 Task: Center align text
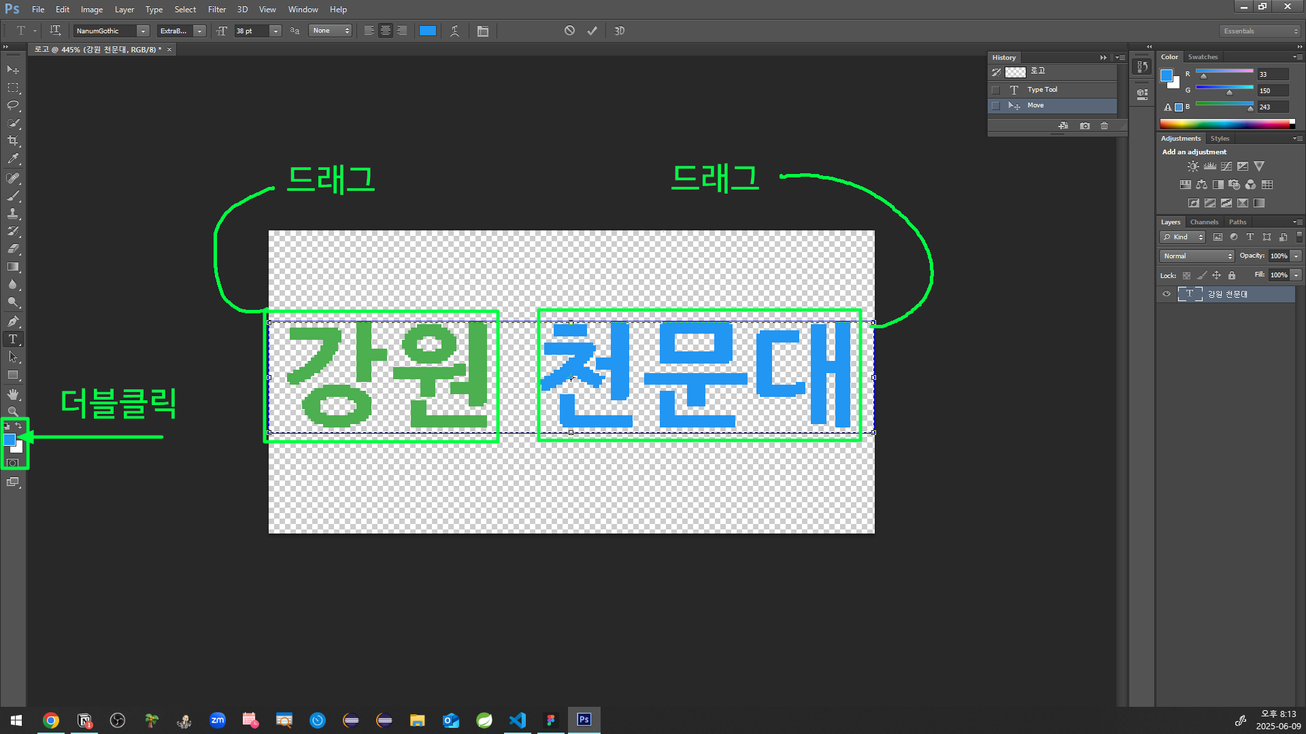(x=386, y=31)
